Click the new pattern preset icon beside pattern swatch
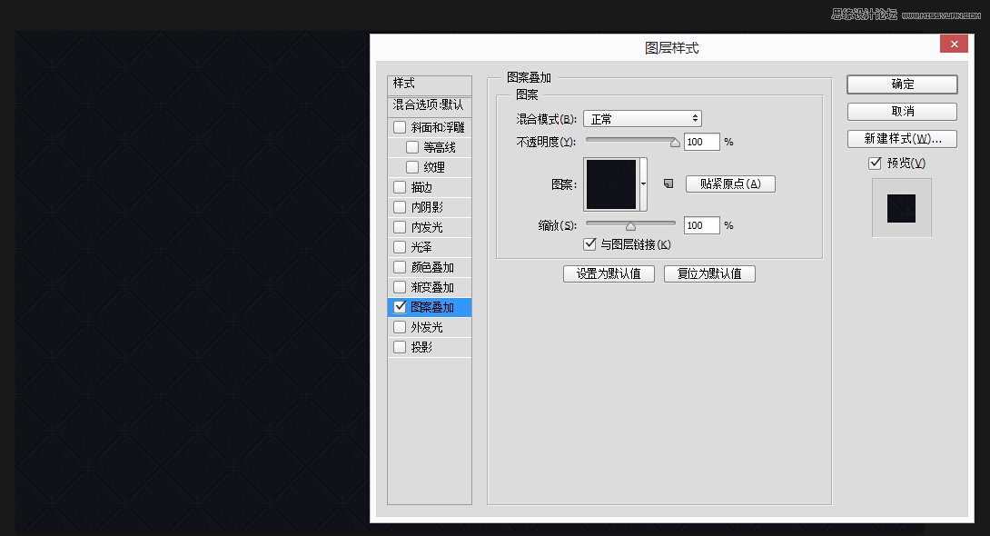 click(668, 182)
